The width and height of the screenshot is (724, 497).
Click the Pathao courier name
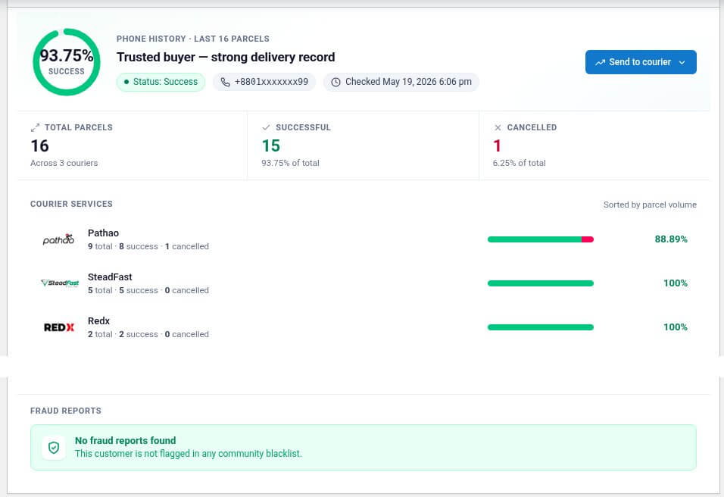[104, 233]
